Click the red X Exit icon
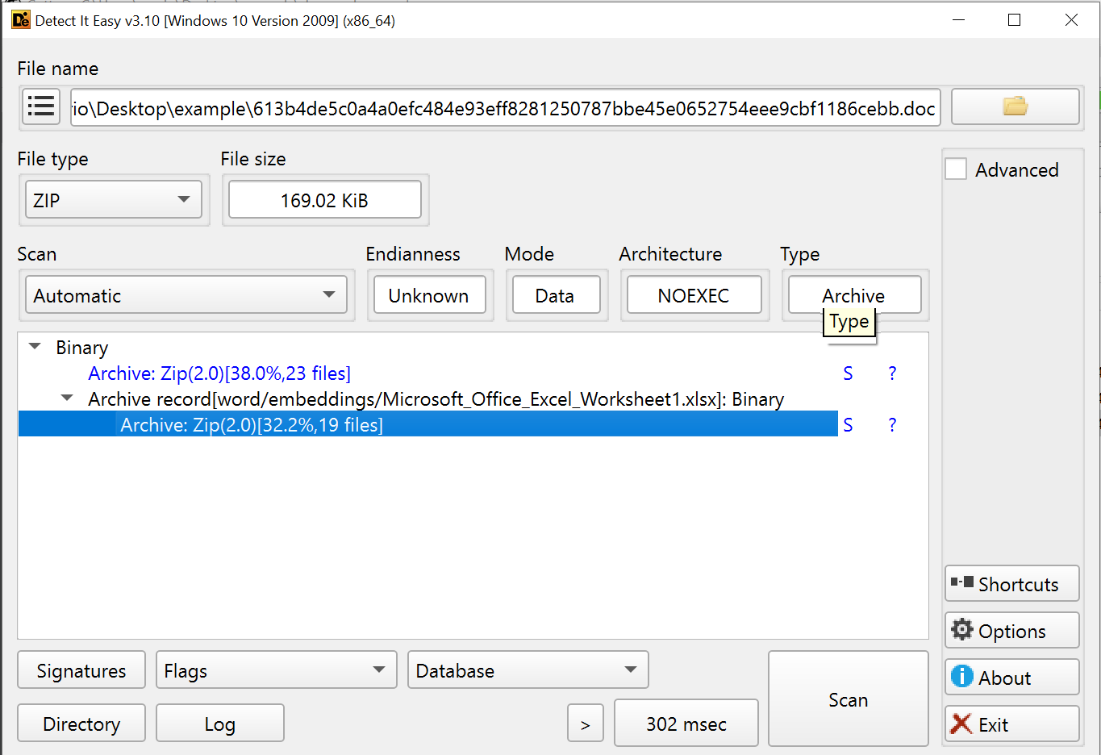1101x755 pixels. (961, 724)
